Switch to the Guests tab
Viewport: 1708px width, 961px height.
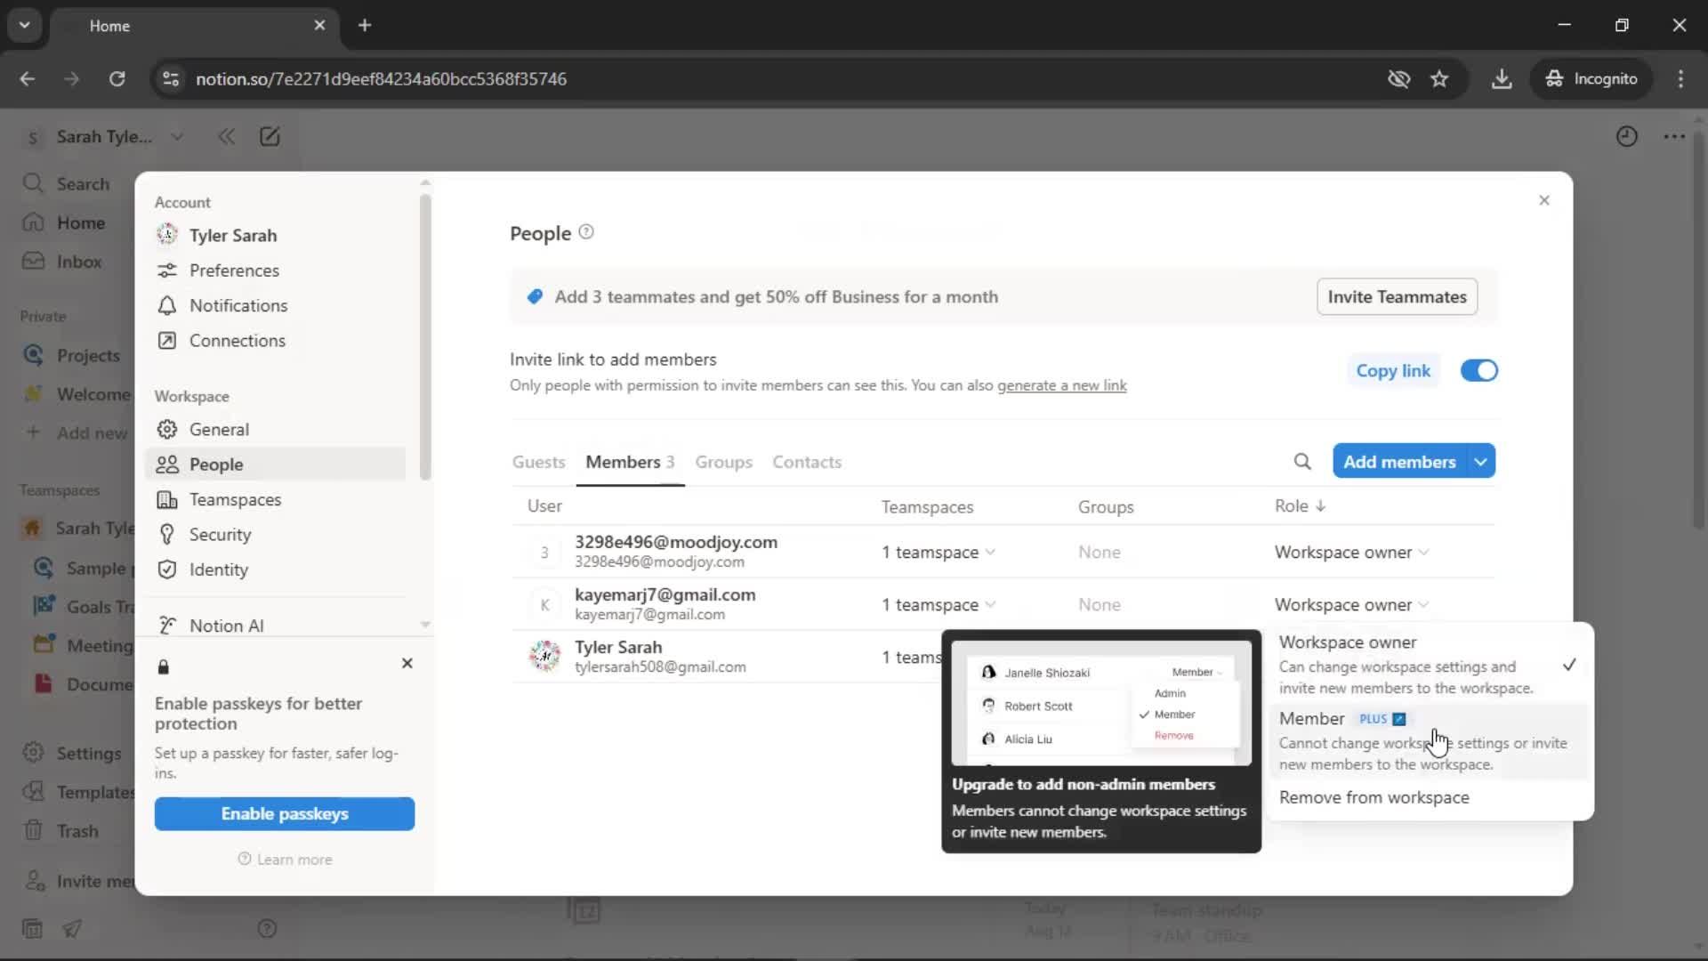coord(538,463)
